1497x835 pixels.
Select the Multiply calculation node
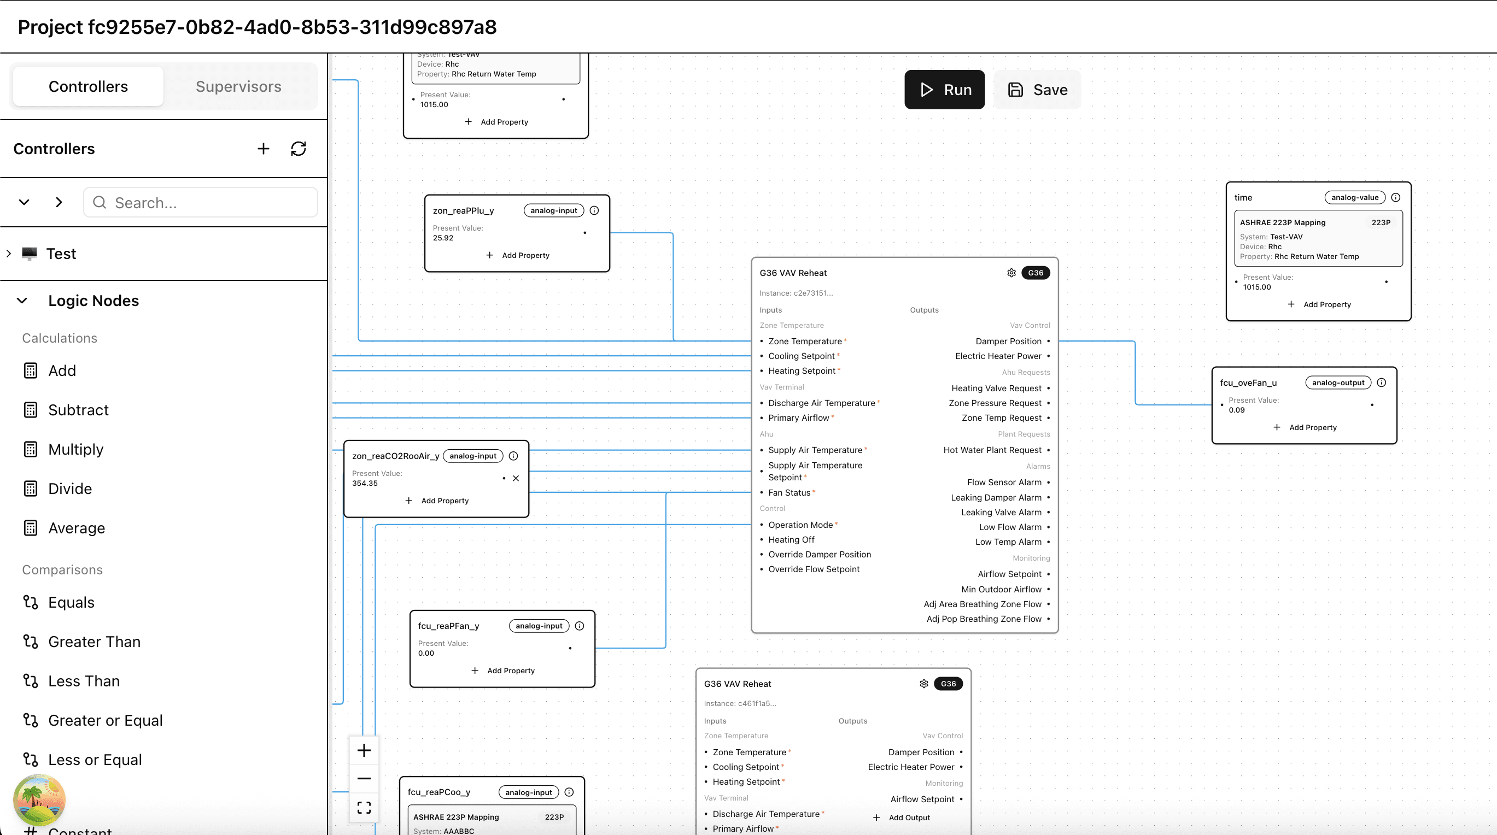tap(75, 449)
